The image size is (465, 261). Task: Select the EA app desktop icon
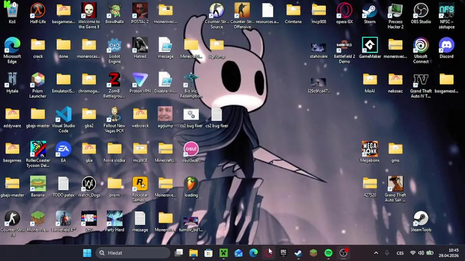[x=63, y=152]
